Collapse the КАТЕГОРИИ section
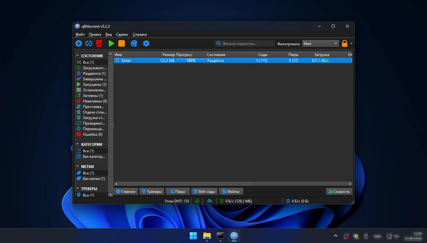The width and height of the screenshot is (427, 243). pyautogui.click(x=77, y=144)
